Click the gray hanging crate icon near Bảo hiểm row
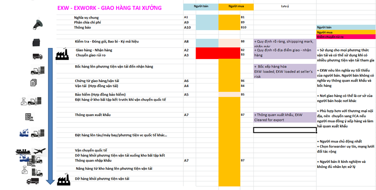The image size is (376, 190). [24, 101]
